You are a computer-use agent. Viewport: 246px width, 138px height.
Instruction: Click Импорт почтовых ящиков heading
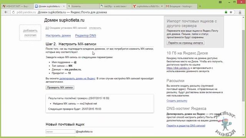click(x=192, y=23)
